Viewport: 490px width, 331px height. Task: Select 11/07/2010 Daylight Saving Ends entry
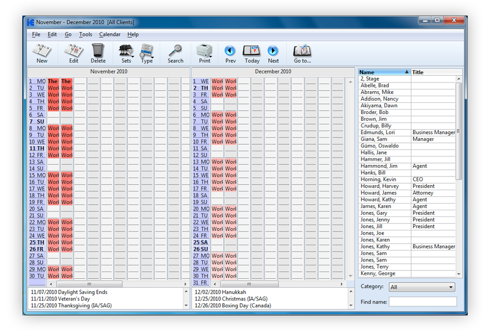[x=69, y=292]
